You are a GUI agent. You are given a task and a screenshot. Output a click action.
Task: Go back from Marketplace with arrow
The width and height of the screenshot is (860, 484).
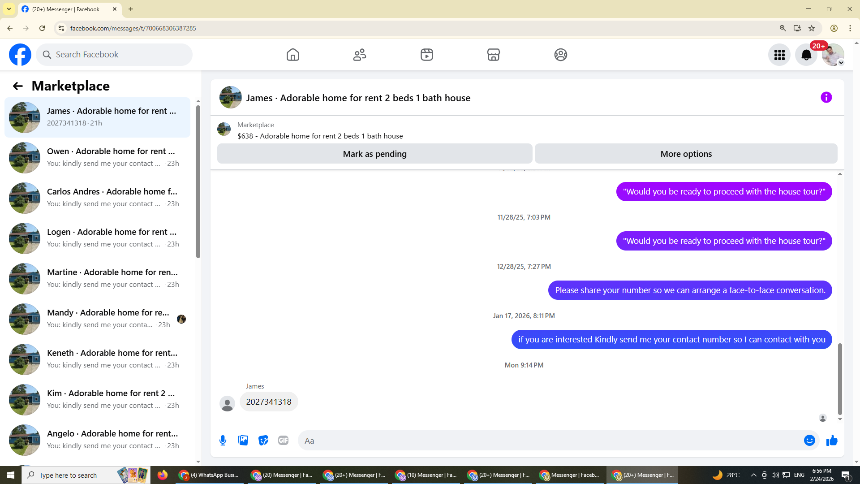pyautogui.click(x=17, y=86)
